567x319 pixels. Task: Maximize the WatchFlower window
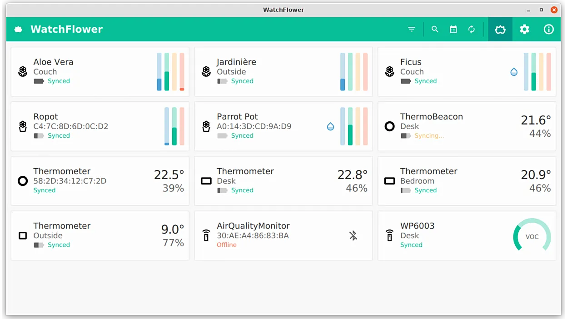[541, 10]
